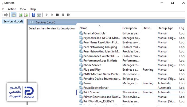This screenshot has width=187, height=107.
Task: Toggle the Show/Hide Console Tree icon
Action: coord(13,15)
